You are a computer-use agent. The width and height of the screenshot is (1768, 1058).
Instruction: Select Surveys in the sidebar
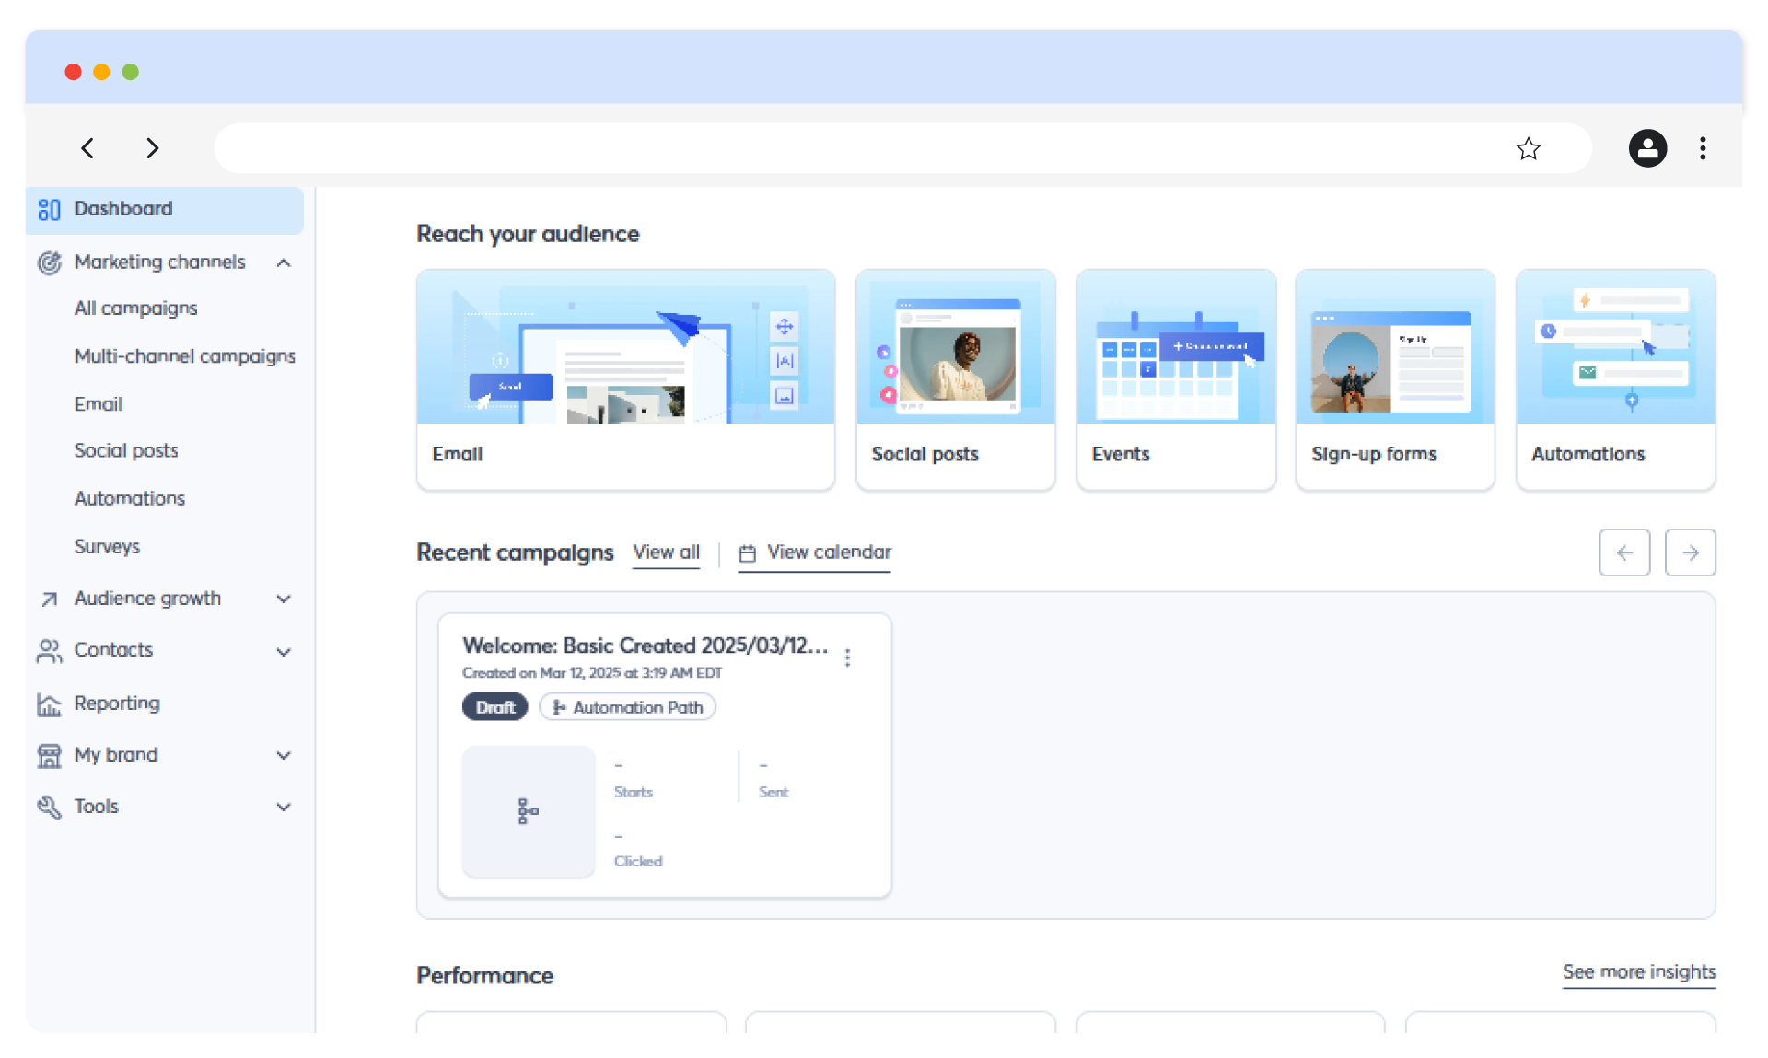point(107,547)
